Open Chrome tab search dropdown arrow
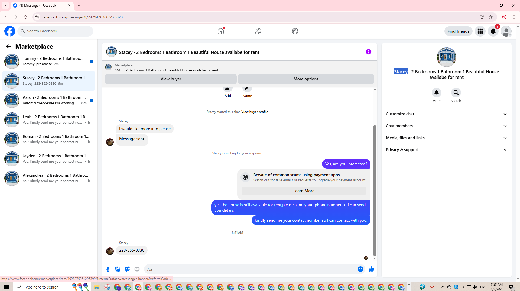The width and height of the screenshot is (520, 291). pyautogui.click(x=5, y=5)
